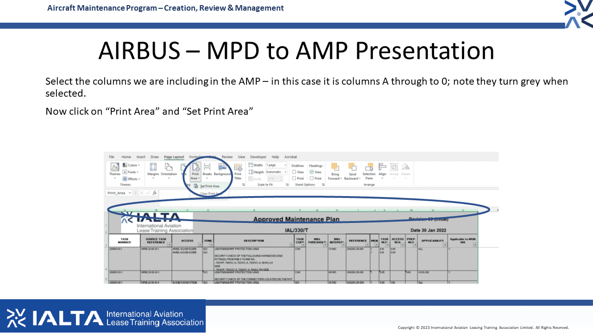The height and width of the screenshot is (333, 593).
Task: Open the File tab
Action: click(x=112, y=157)
